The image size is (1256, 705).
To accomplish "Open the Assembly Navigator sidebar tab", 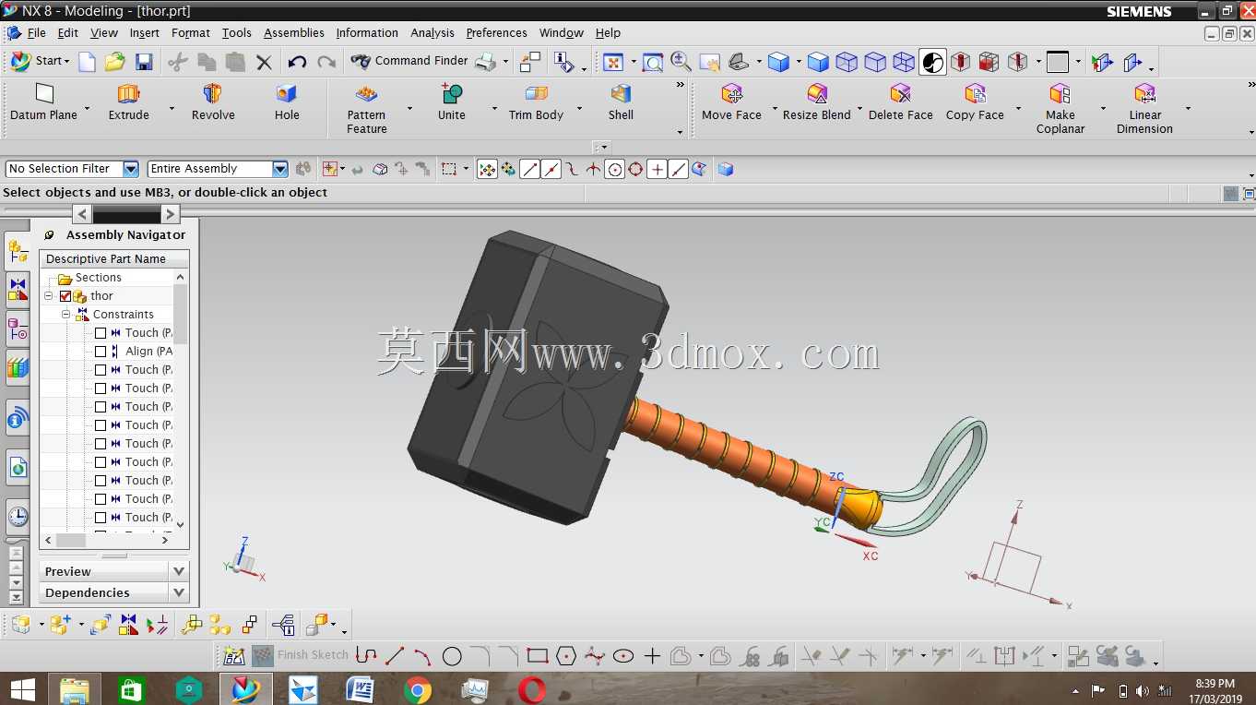I will tap(18, 250).
